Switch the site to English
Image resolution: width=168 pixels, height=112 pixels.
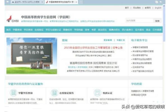pyautogui.click(x=158, y=8)
